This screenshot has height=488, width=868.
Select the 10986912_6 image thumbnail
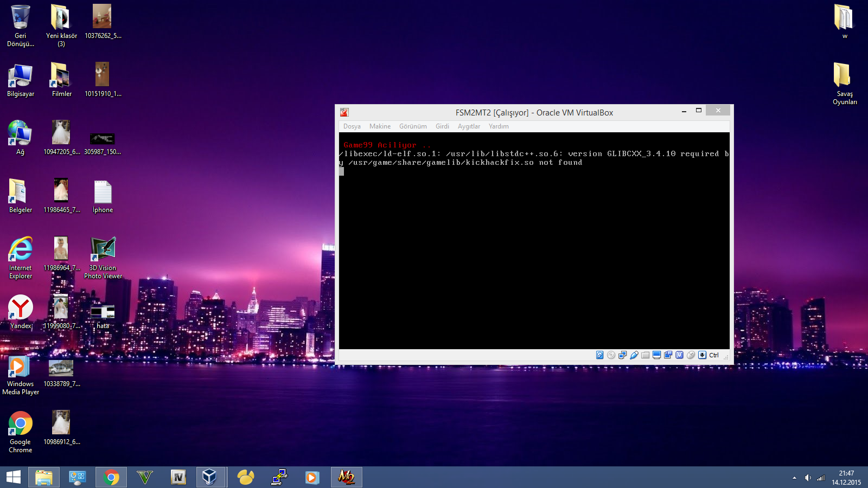[61, 428]
